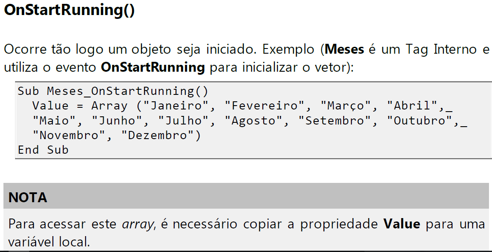Click the "Setembro" string in code
Viewport: 492px width, 252px height.
click(335, 121)
